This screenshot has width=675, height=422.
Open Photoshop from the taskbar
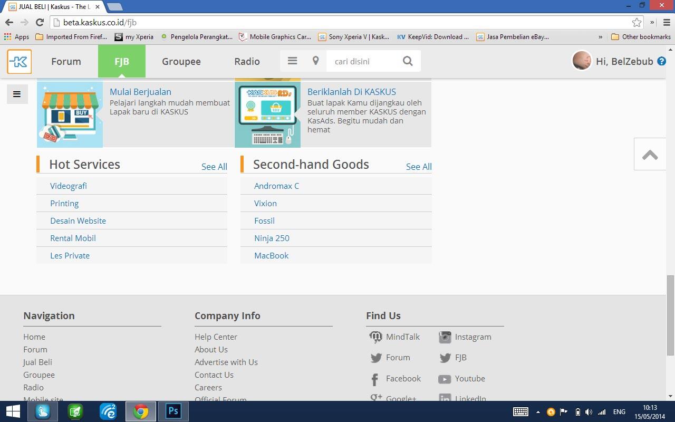click(173, 411)
